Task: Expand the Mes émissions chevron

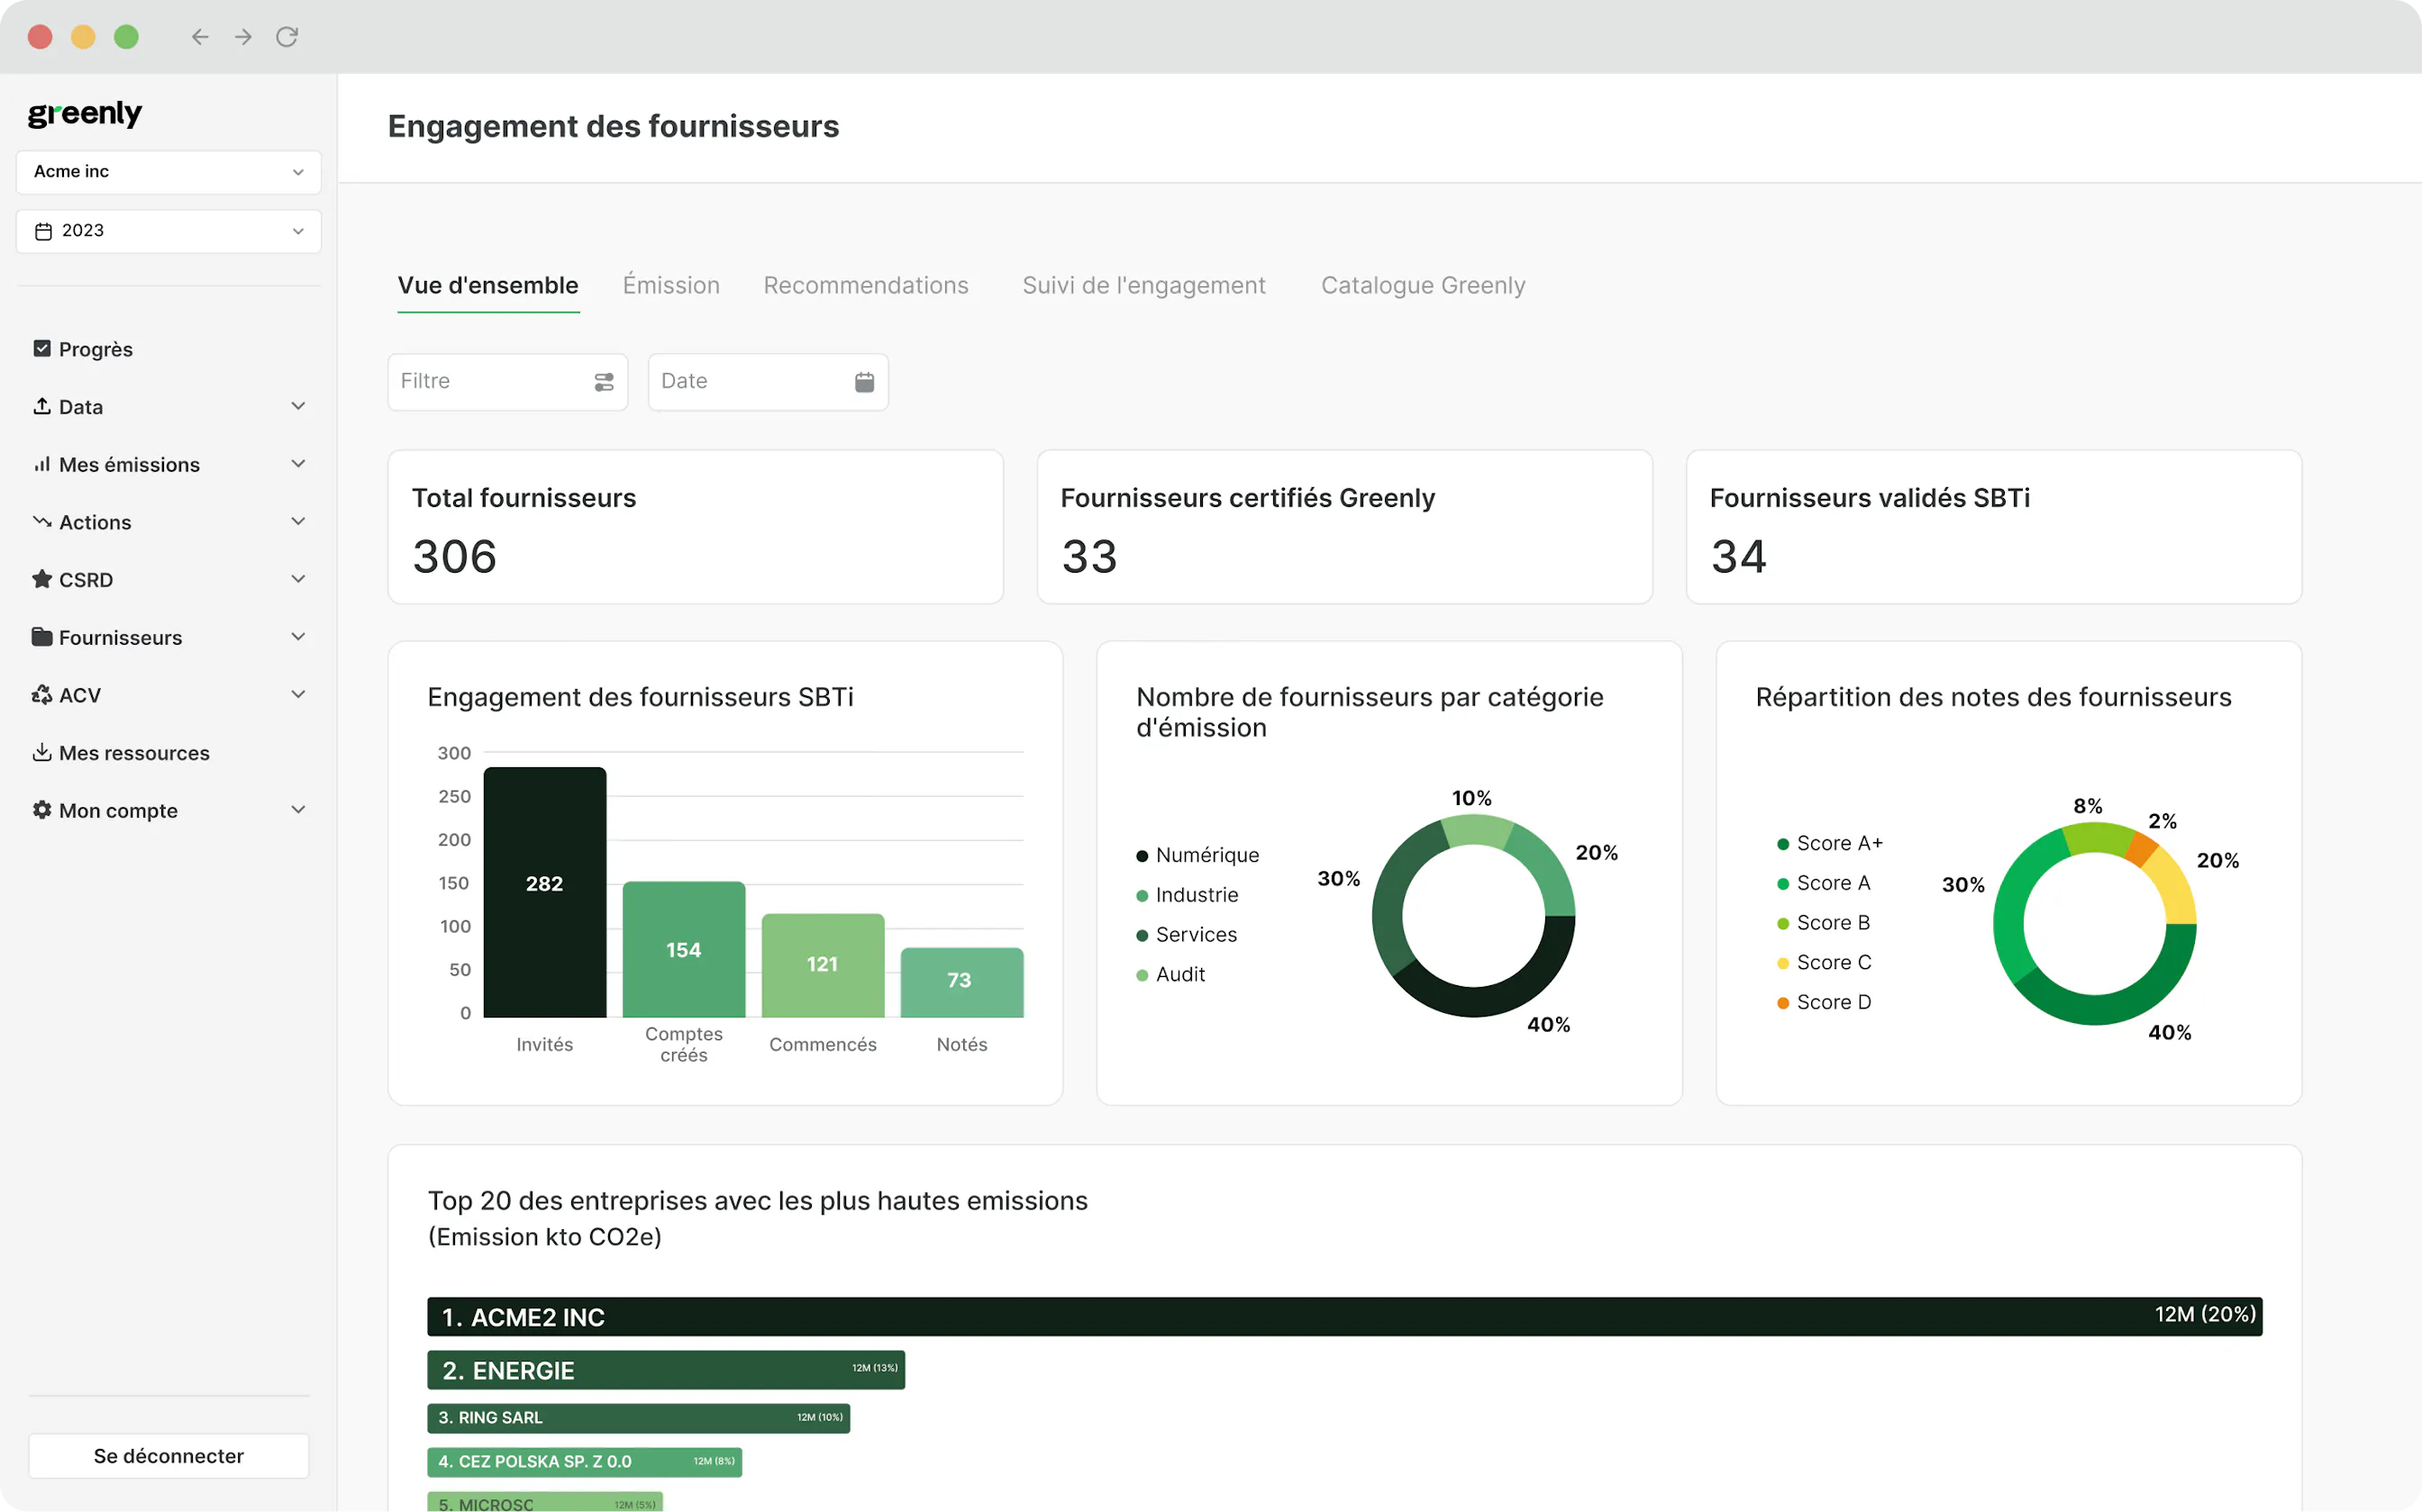Action: point(298,464)
